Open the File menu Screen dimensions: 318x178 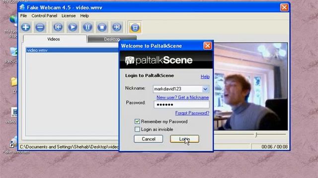23,16
